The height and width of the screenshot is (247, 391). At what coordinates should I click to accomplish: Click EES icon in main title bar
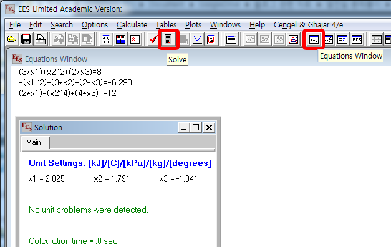pos(10,9)
